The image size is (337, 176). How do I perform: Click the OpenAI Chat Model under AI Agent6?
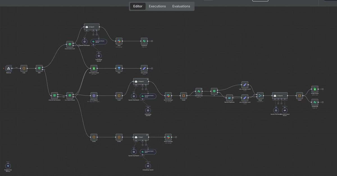coord(276,110)
